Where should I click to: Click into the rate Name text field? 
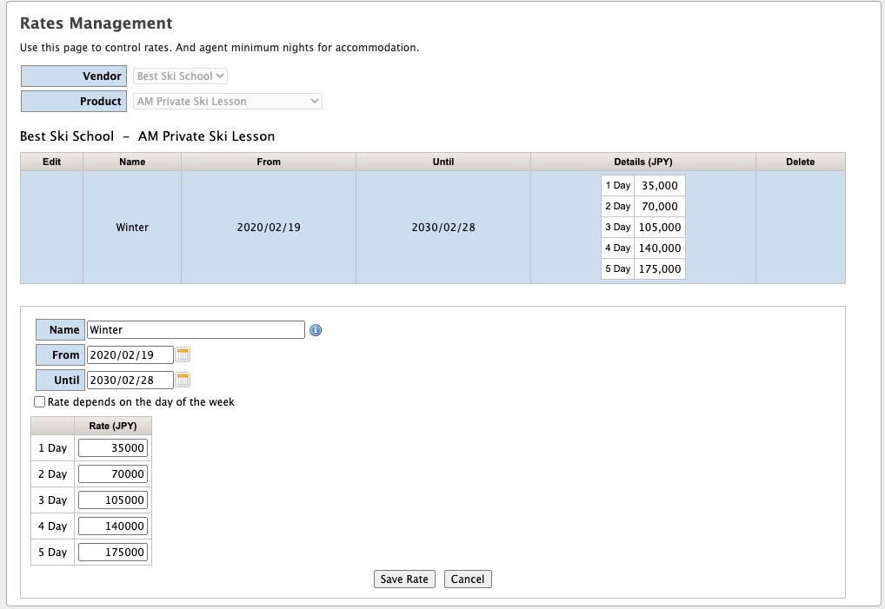pos(196,330)
